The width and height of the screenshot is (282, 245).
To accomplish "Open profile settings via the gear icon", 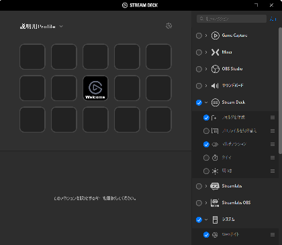I will (169, 26).
